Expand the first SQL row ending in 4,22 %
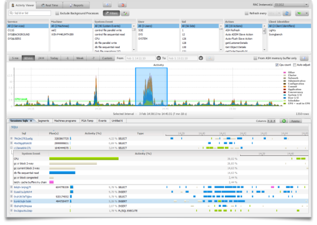317x225 pixels. click(x=11, y=138)
